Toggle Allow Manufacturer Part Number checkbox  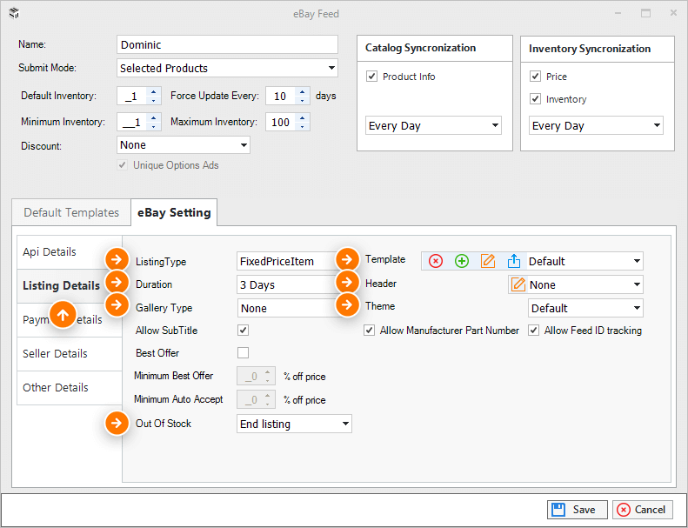coord(369,330)
